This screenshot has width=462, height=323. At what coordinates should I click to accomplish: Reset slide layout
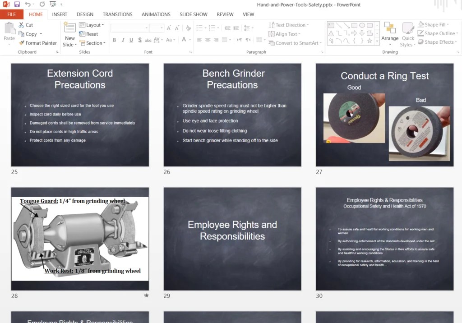click(88, 34)
